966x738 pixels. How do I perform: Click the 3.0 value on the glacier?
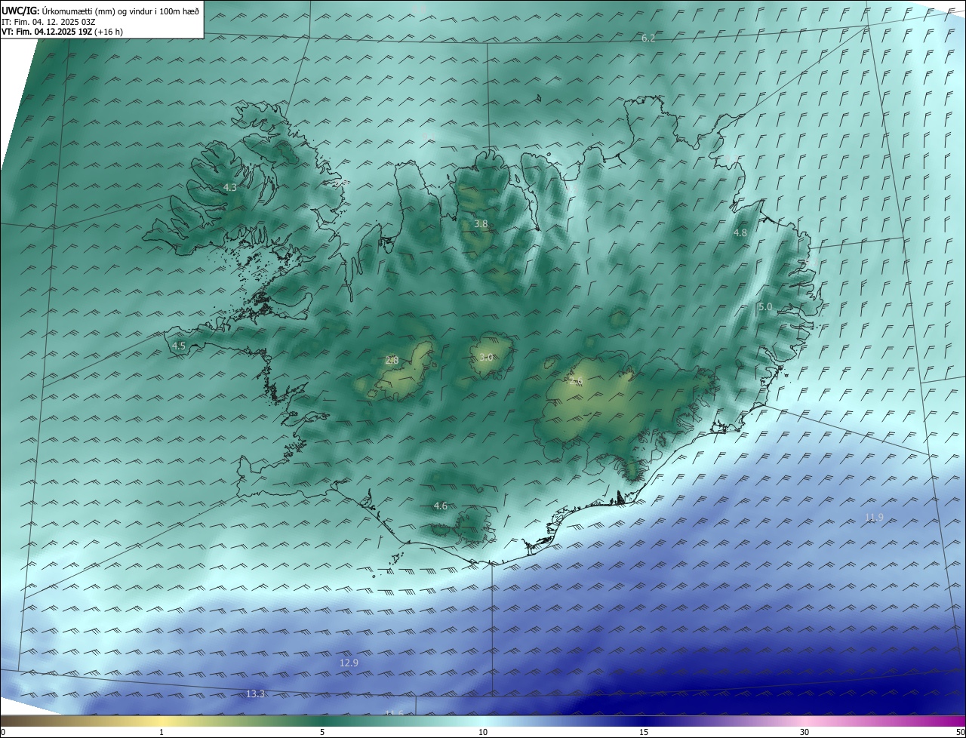pyautogui.click(x=486, y=357)
